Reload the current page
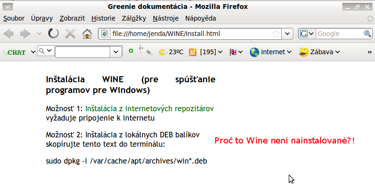Viewport: 375px width, 186px height. click(x=53, y=34)
